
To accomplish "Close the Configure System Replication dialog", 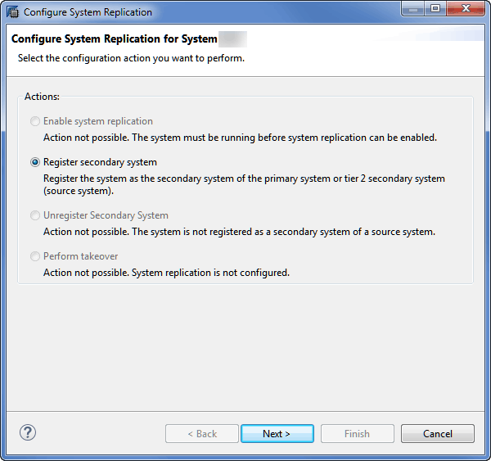I will pyautogui.click(x=464, y=10).
